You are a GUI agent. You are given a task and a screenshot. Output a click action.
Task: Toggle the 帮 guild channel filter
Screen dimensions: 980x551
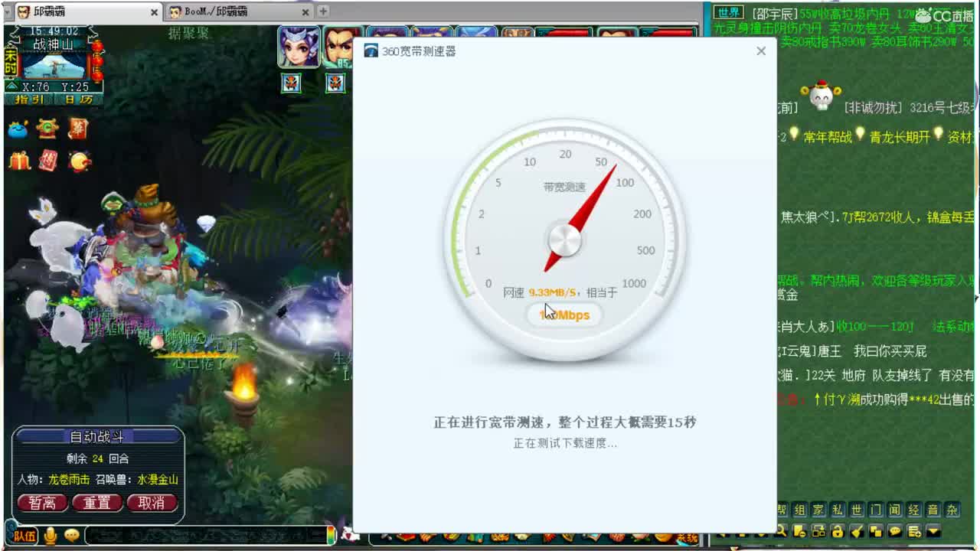[782, 510]
